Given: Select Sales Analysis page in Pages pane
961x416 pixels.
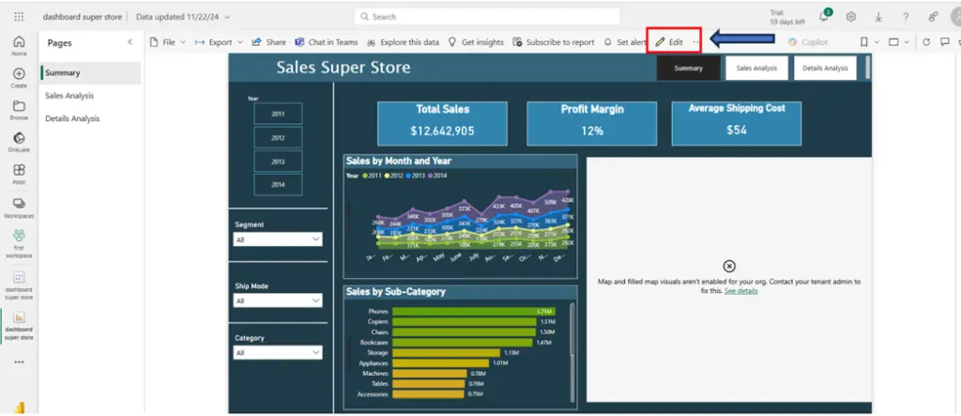Looking at the screenshot, I should (x=91, y=96).
